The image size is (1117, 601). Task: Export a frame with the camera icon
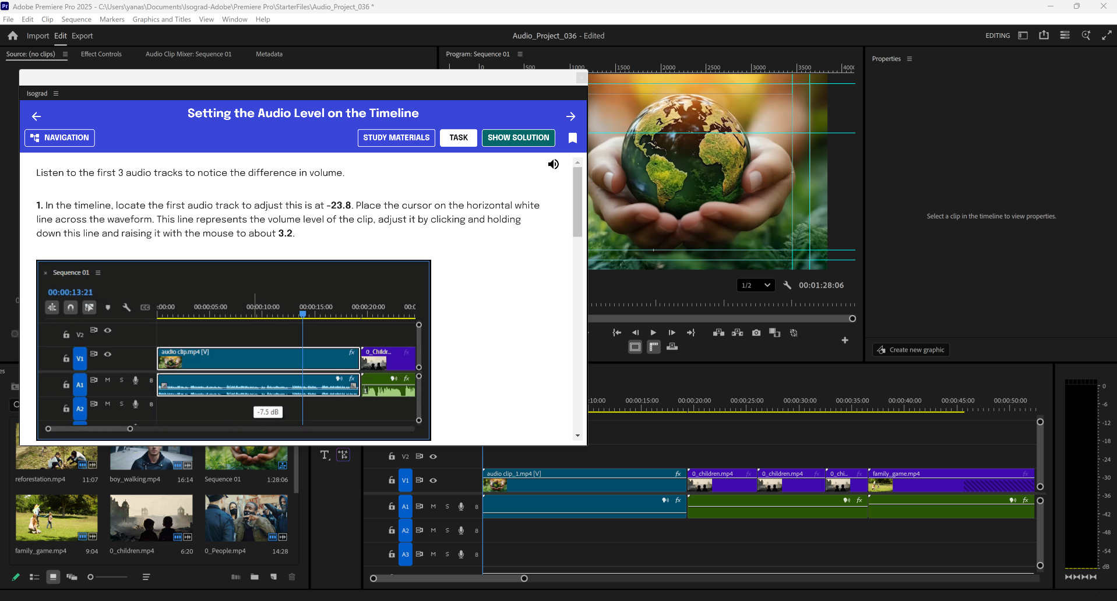tap(756, 333)
